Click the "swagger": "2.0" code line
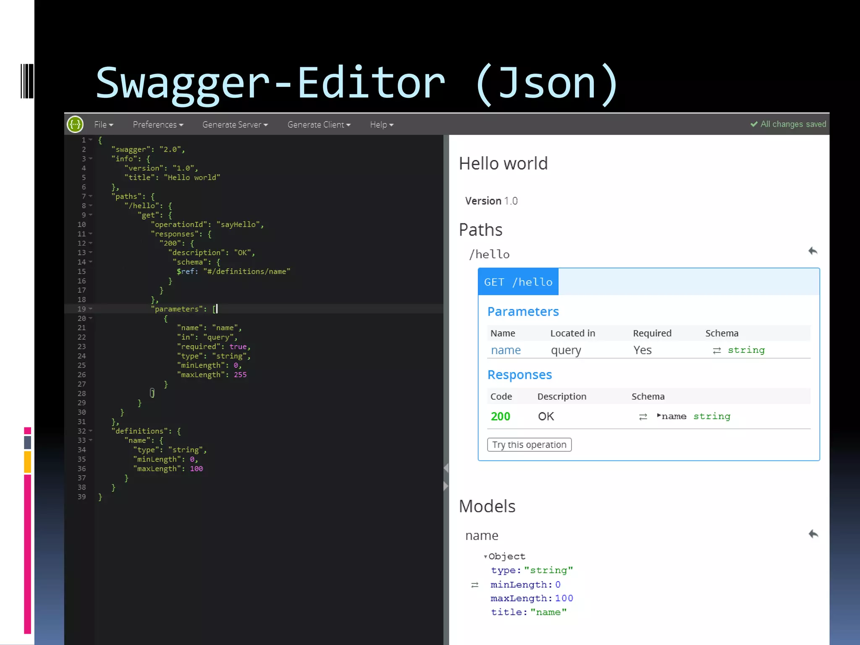This screenshot has height=645, width=860. 148,149
